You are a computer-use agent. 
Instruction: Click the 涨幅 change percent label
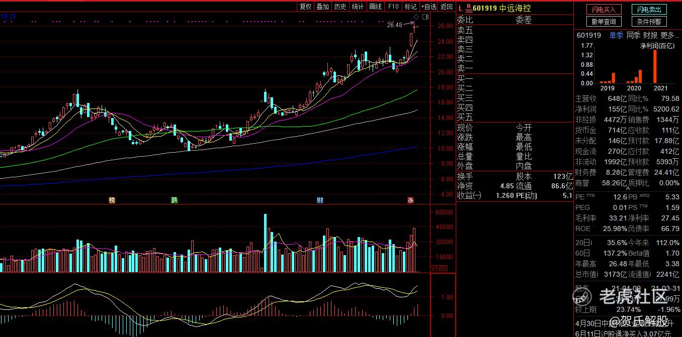465,147
